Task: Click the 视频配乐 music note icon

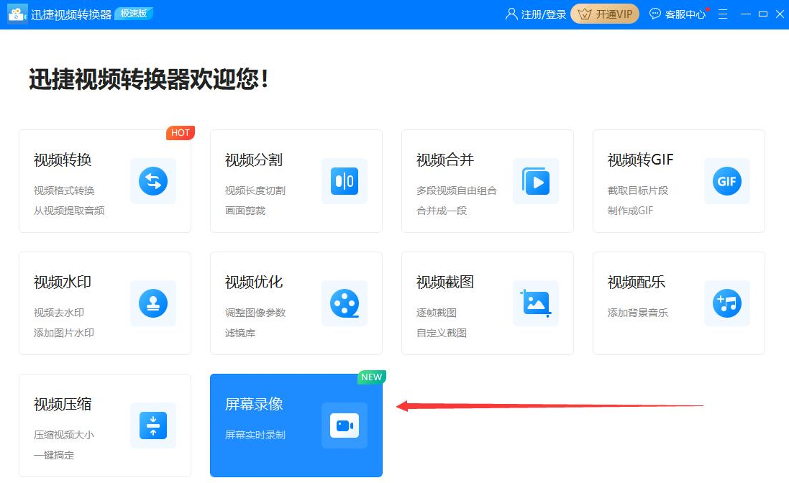Action: click(x=726, y=303)
